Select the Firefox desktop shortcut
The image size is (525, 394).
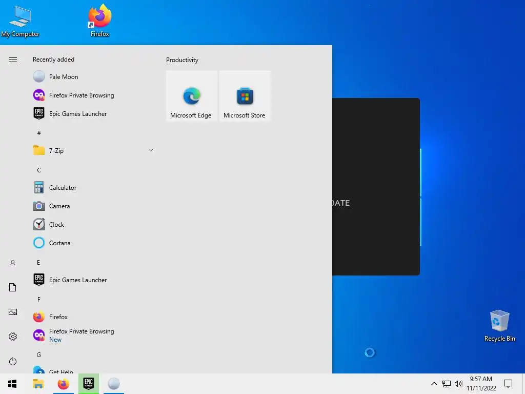[x=100, y=21]
